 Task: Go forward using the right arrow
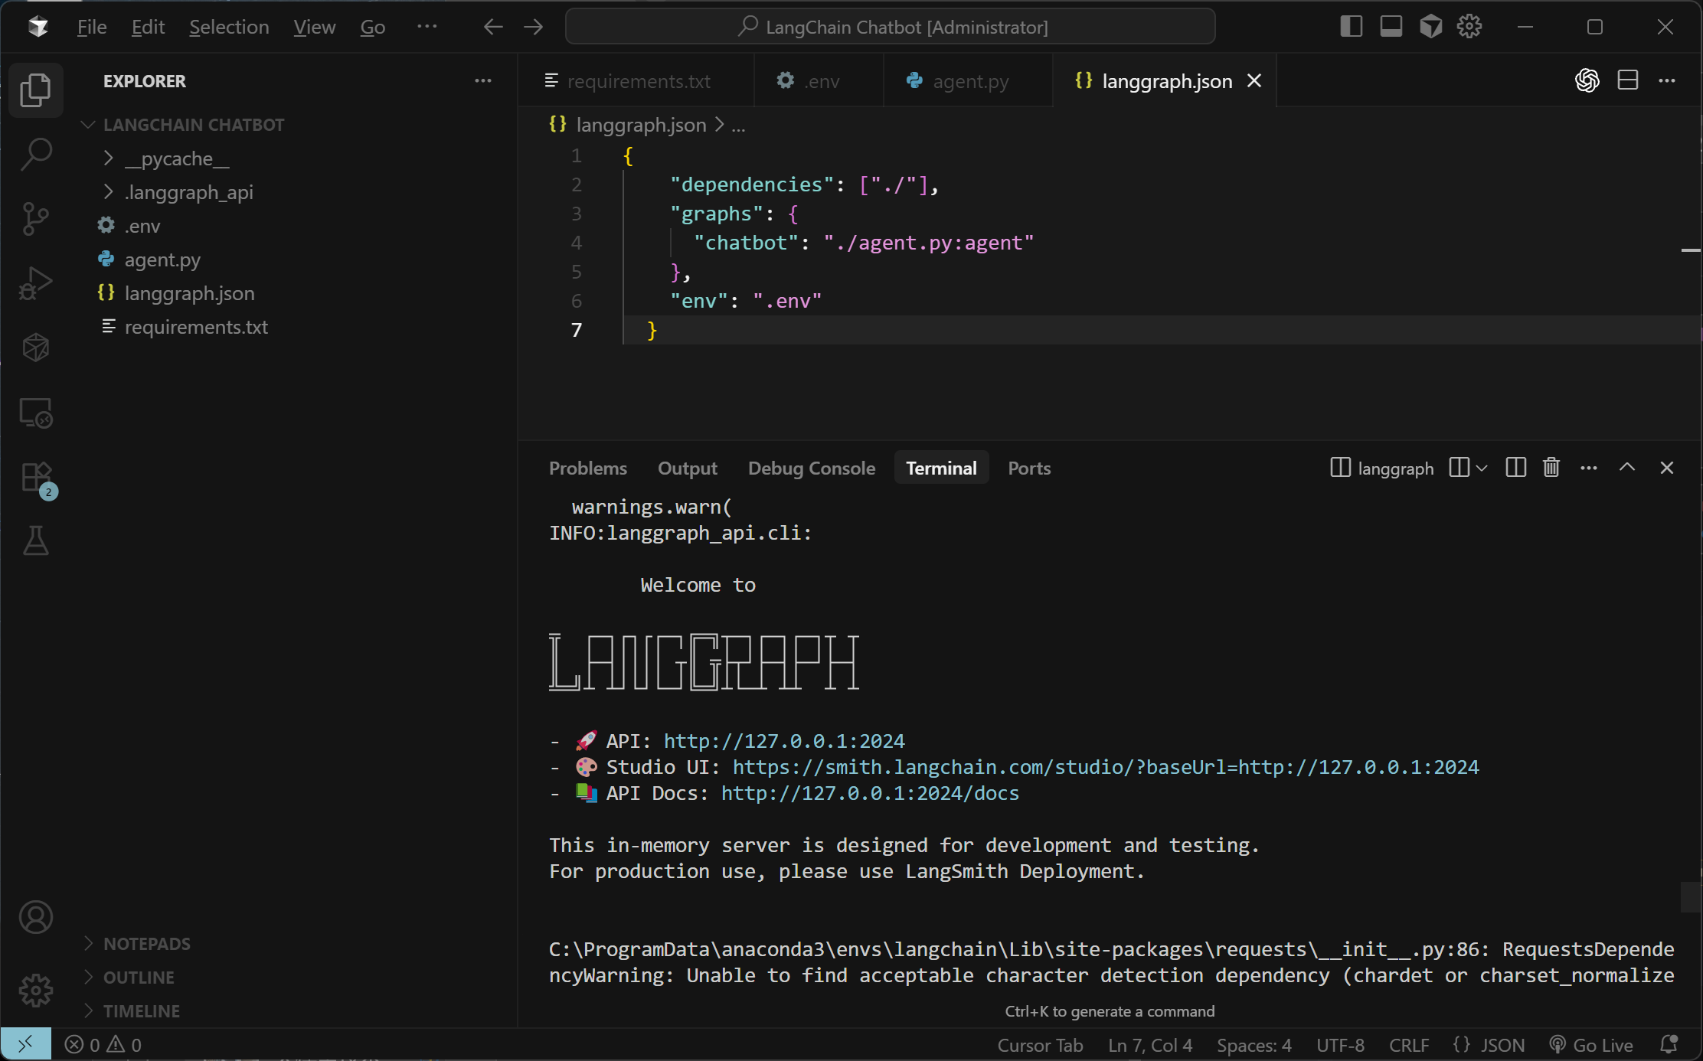[x=534, y=27]
